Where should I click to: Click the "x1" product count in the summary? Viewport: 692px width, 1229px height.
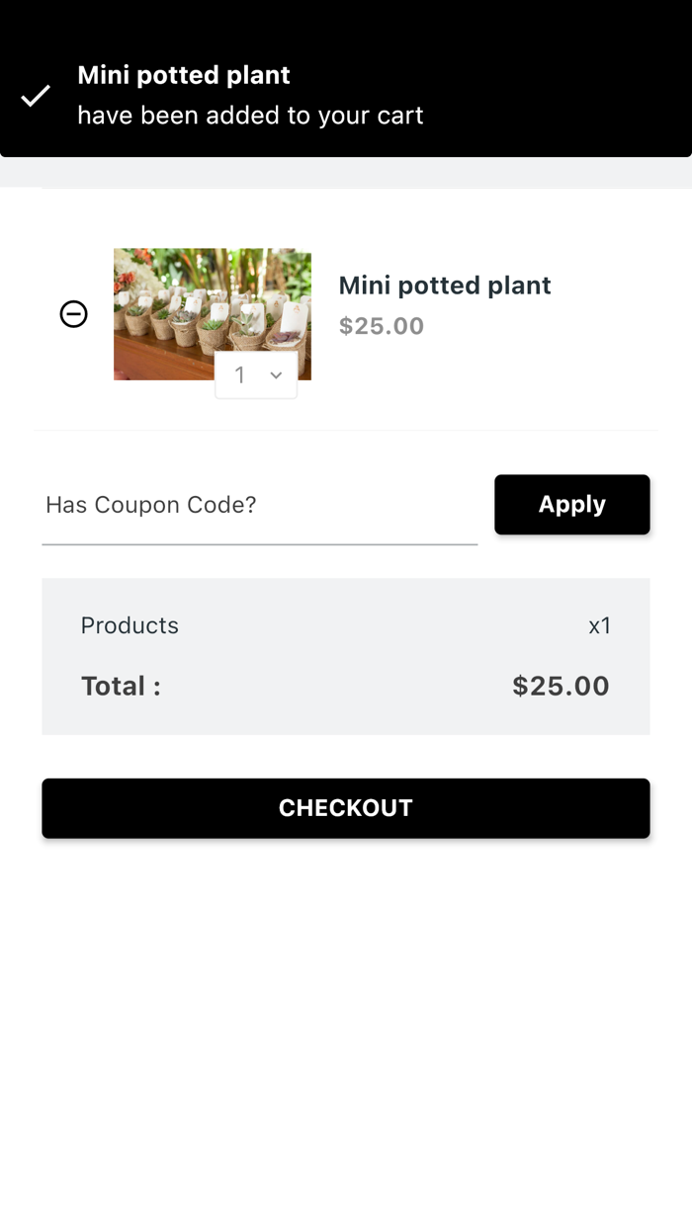tap(599, 625)
